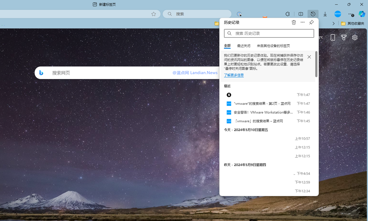Open Rewards medal icon on new tab page
Screen dimensions: 368x221
click(344, 38)
